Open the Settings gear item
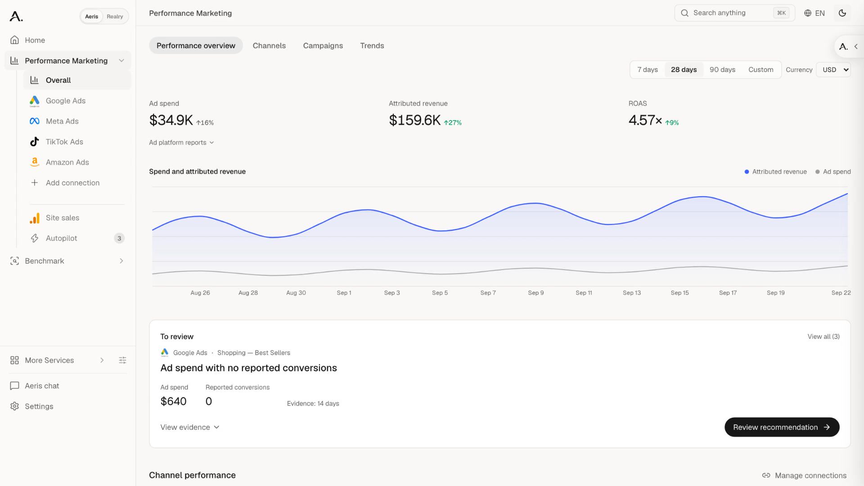 click(x=67, y=406)
